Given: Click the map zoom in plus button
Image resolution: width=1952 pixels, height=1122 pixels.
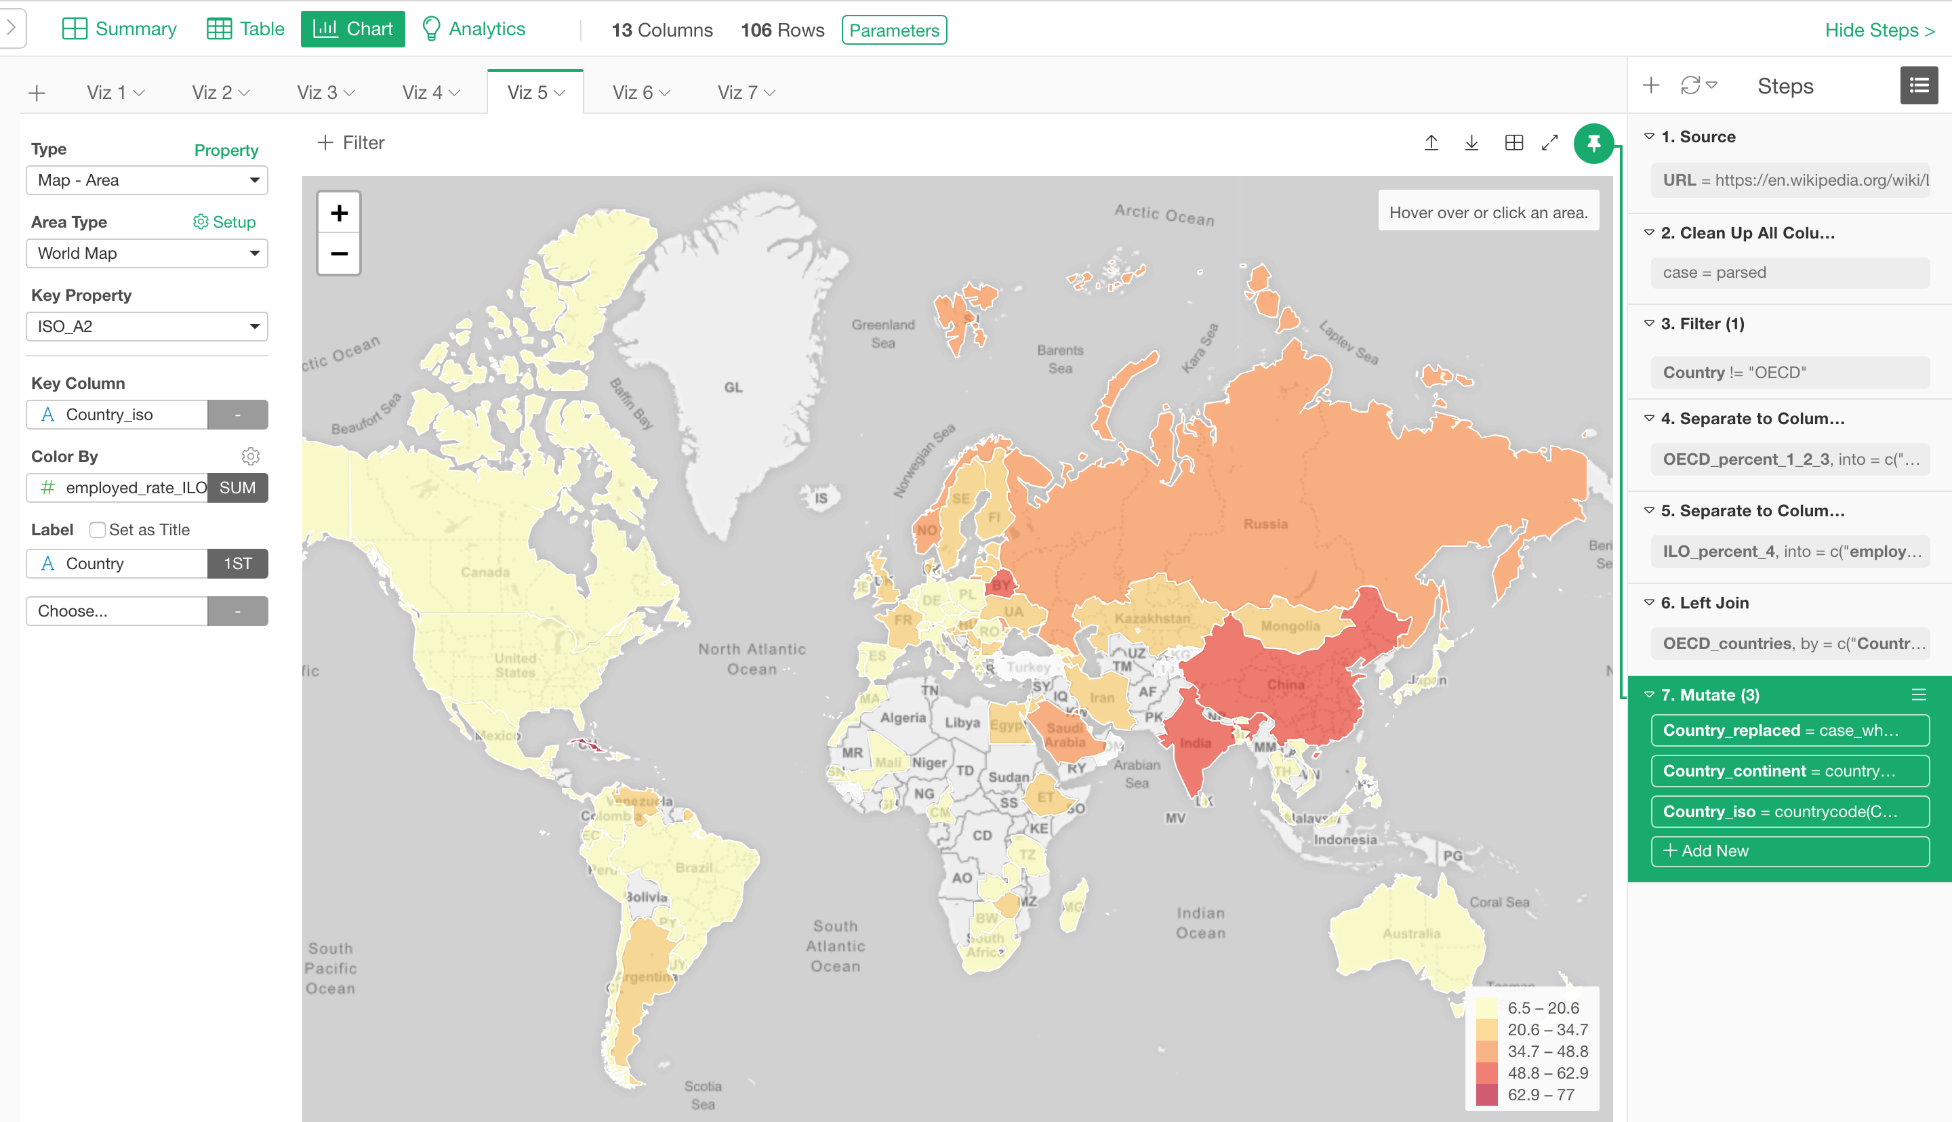Looking at the screenshot, I should [339, 213].
